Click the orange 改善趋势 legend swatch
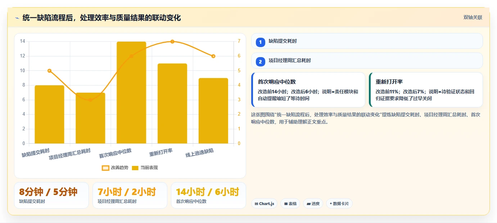This screenshot has width=497, height=223. click(105, 168)
